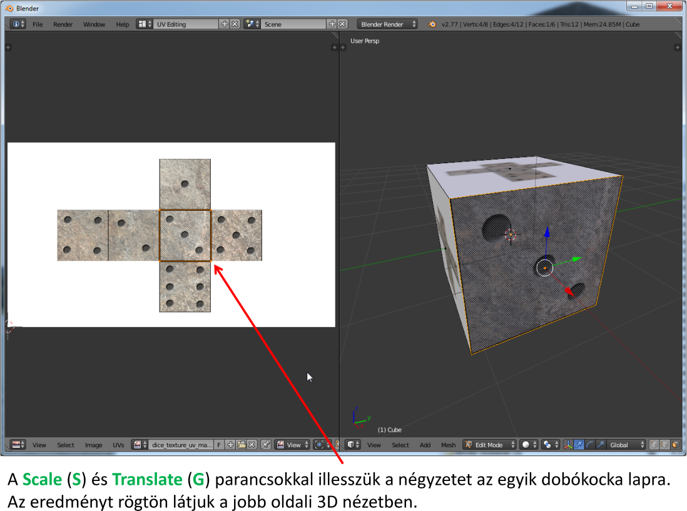Open the Edit Mode dropdown
Viewport: 687px width, 511px height.
click(489, 445)
